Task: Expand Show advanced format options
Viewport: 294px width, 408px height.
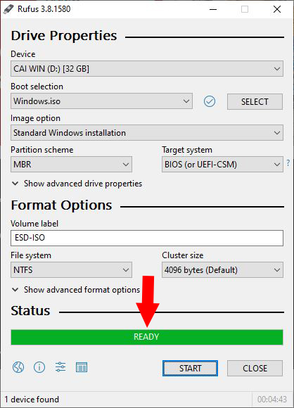Action: point(76,290)
